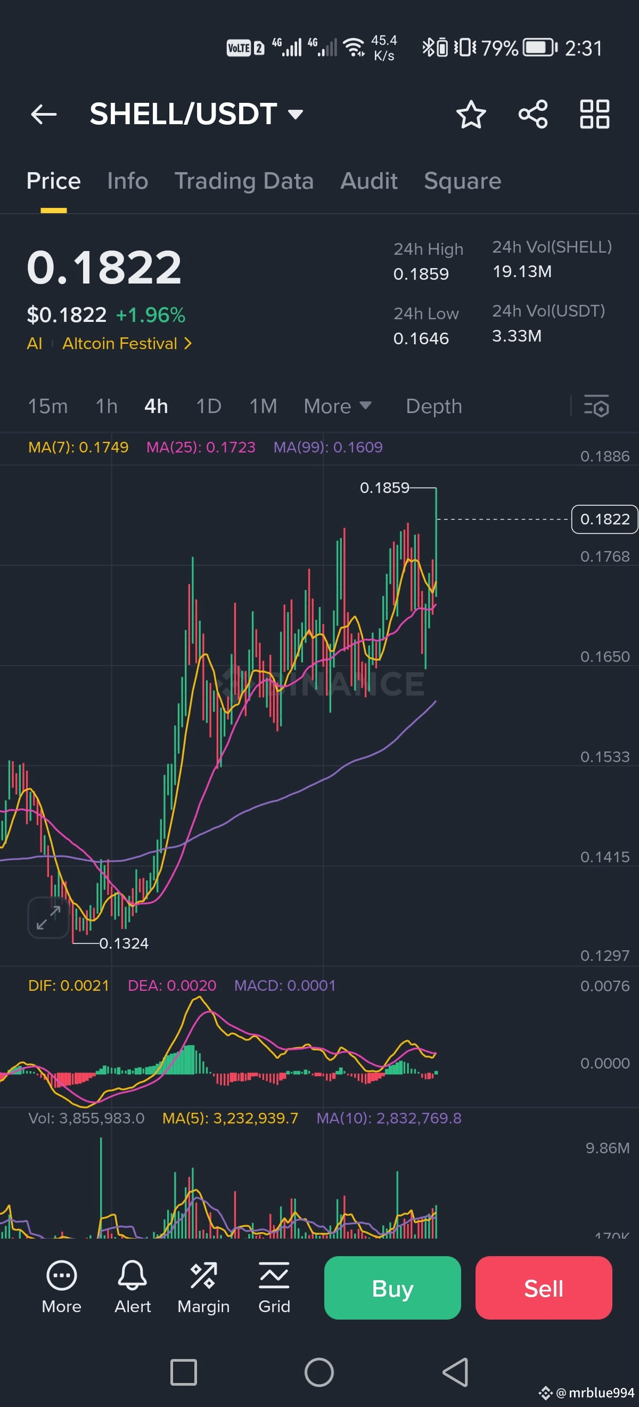Tap the volume MA(5): 3,232,939.7 label

point(230,1118)
